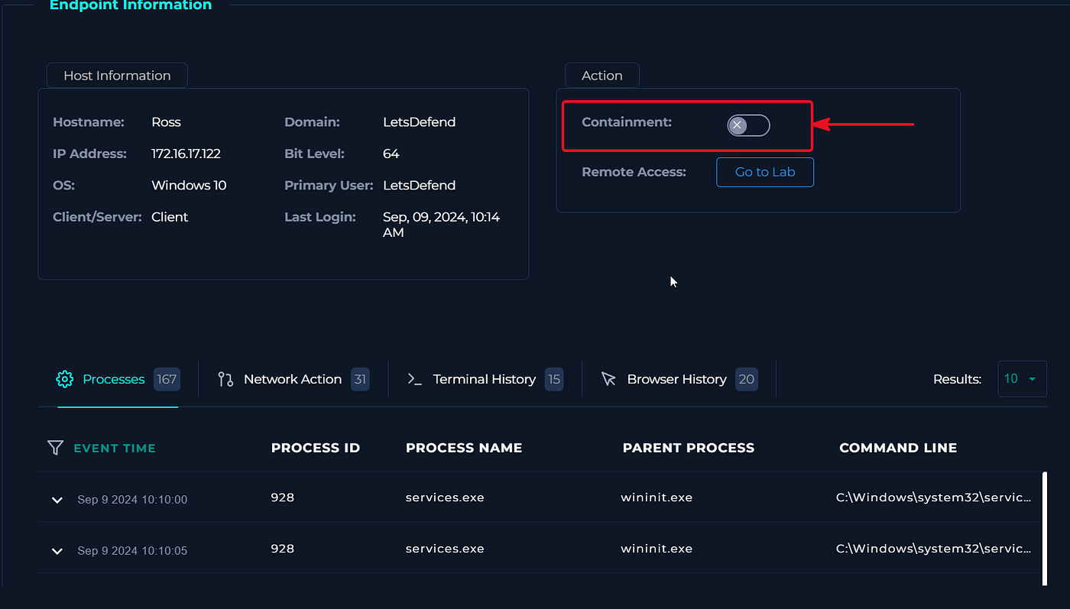Click the Processes gear icon
Image resolution: width=1070 pixels, height=609 pixels.
click(65, 379)
